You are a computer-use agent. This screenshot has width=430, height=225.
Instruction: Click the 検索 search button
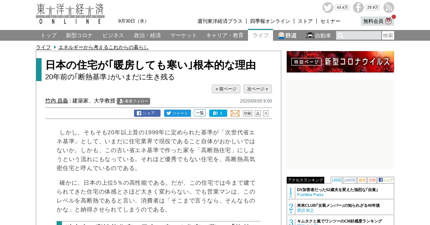(x=388, y=35)
